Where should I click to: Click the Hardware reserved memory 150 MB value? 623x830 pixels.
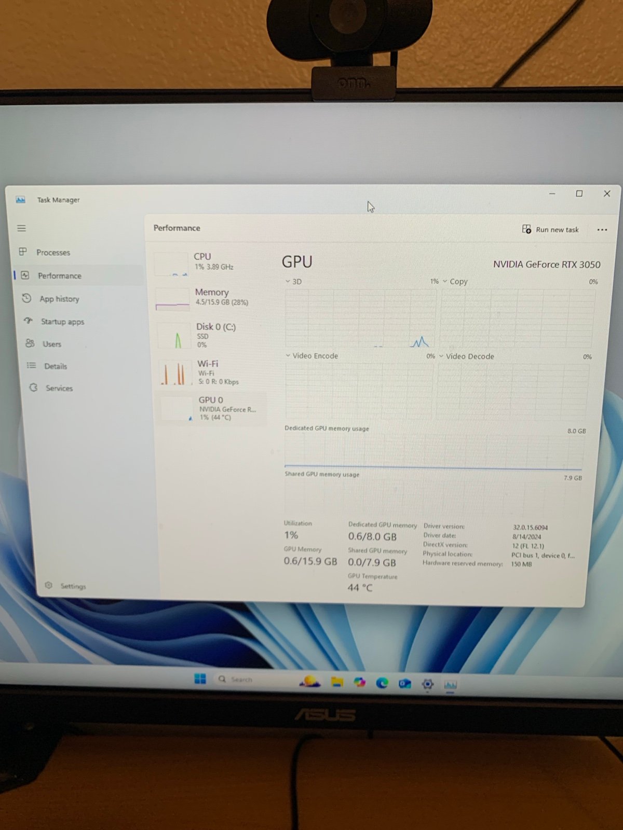pyautogui.click(x=521, y=564)
